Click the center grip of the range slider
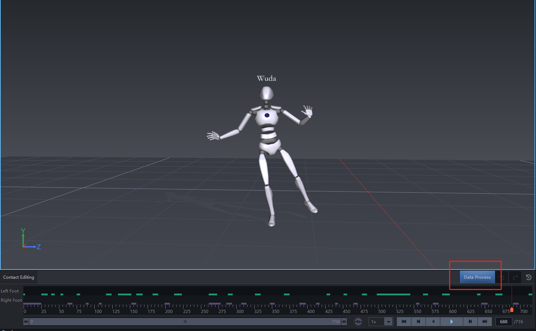This screenshot has height=331, width=536. (x=185, y=321)
